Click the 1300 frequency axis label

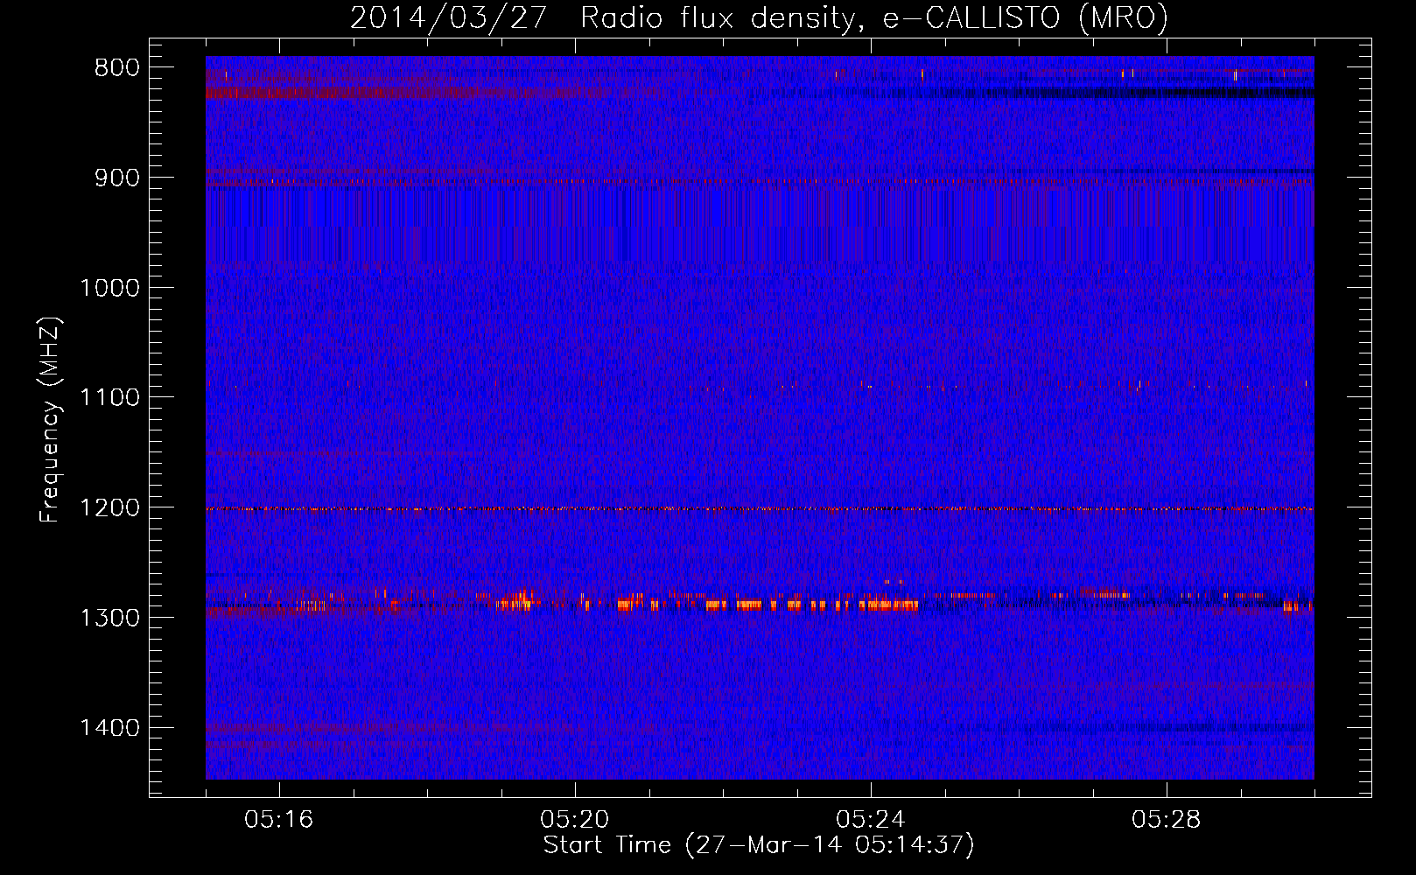click(x=110, y=618)
